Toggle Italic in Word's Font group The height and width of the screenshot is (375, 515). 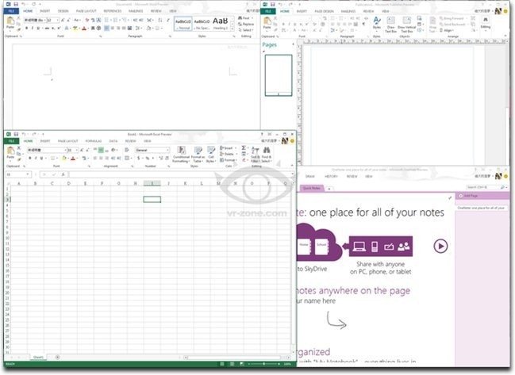coord(33,29)
